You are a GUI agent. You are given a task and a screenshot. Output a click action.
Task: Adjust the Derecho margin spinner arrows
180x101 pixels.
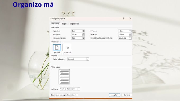click(130, 34)
